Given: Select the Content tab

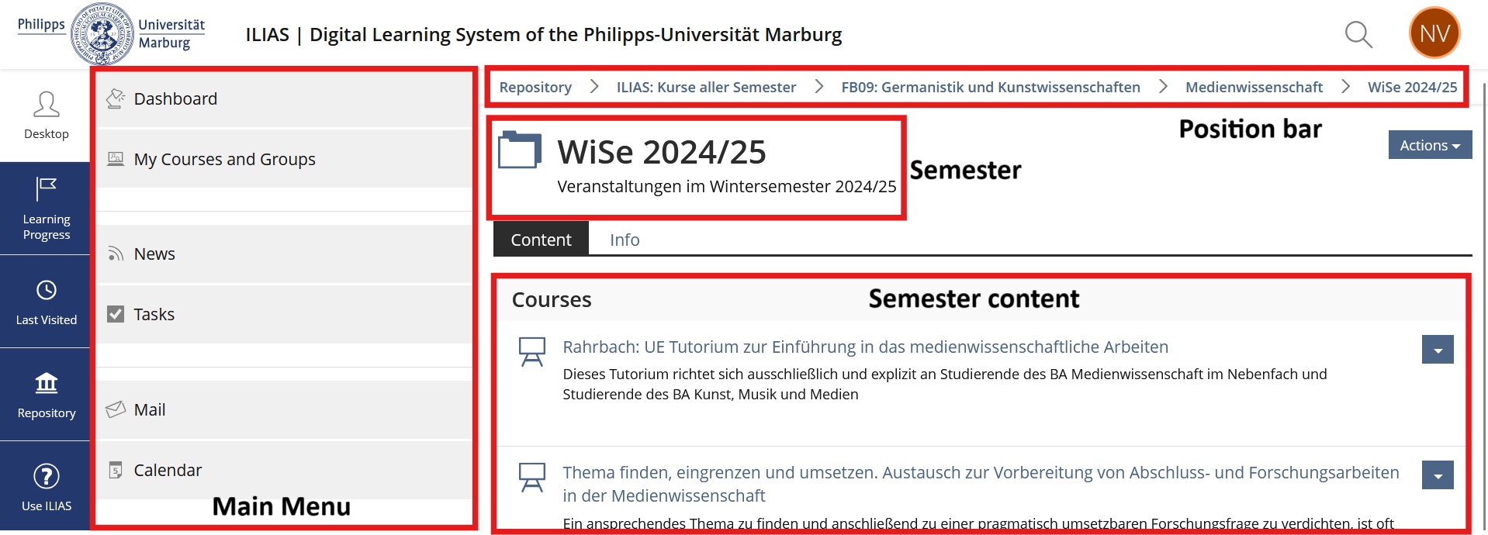Looking at the screenshot, I should pos(541,240).
